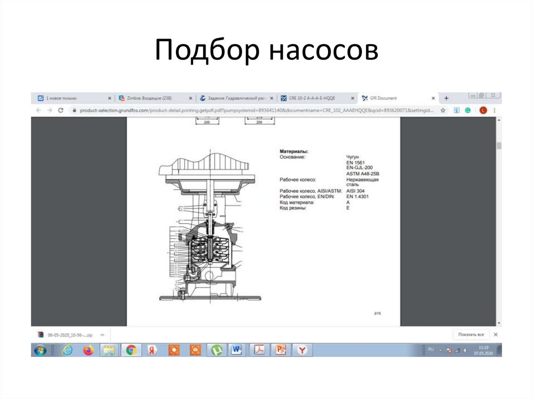Viewport: 533px width, 399px height.
Task: Click the forward navigation arrow
Action: pos(49,110)
